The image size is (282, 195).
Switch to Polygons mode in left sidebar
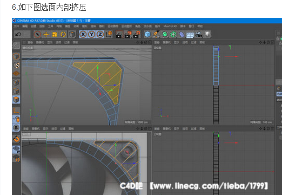click(x=16, y=100)
